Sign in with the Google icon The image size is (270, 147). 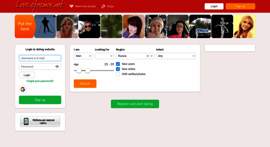23,89
